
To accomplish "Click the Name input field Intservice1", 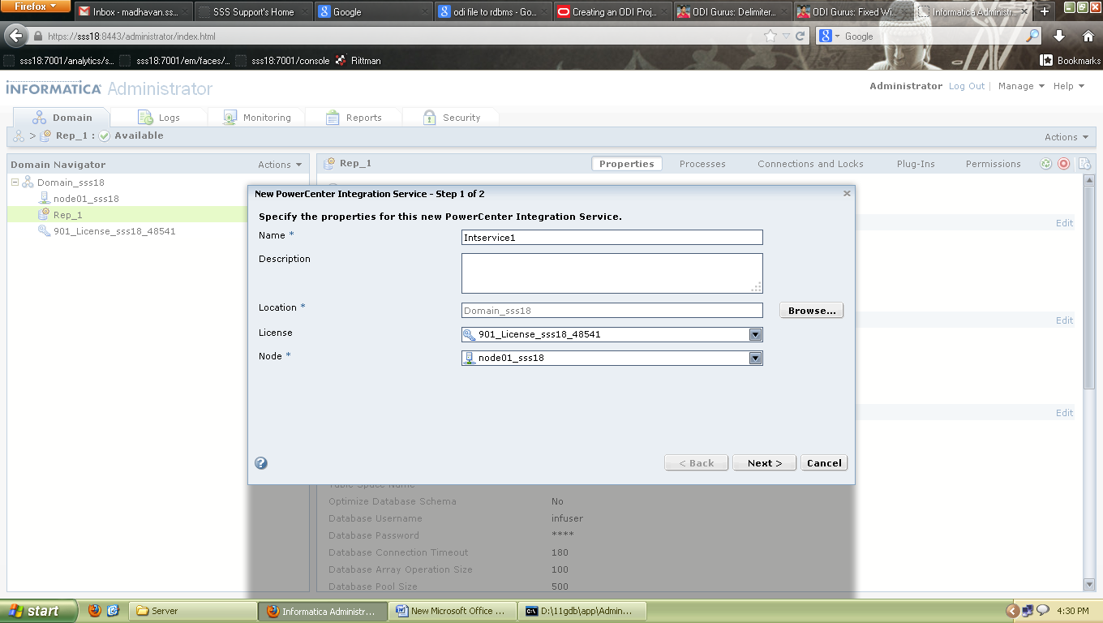I will (x=612, y=238).
